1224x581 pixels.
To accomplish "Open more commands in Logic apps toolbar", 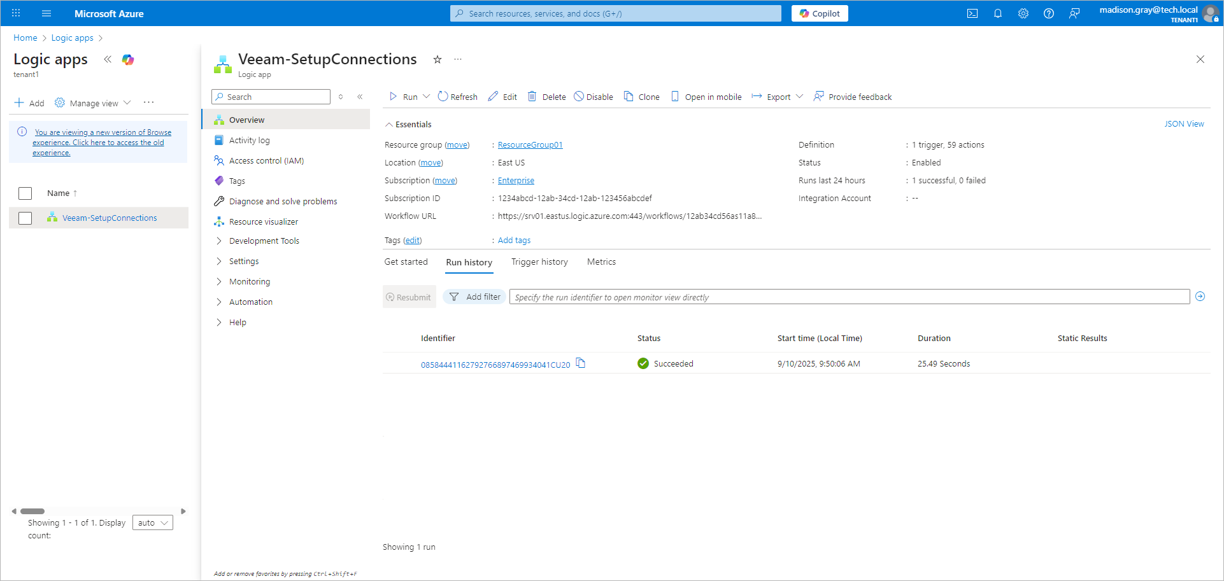I will pyautogui.click(x=149, y=102).
